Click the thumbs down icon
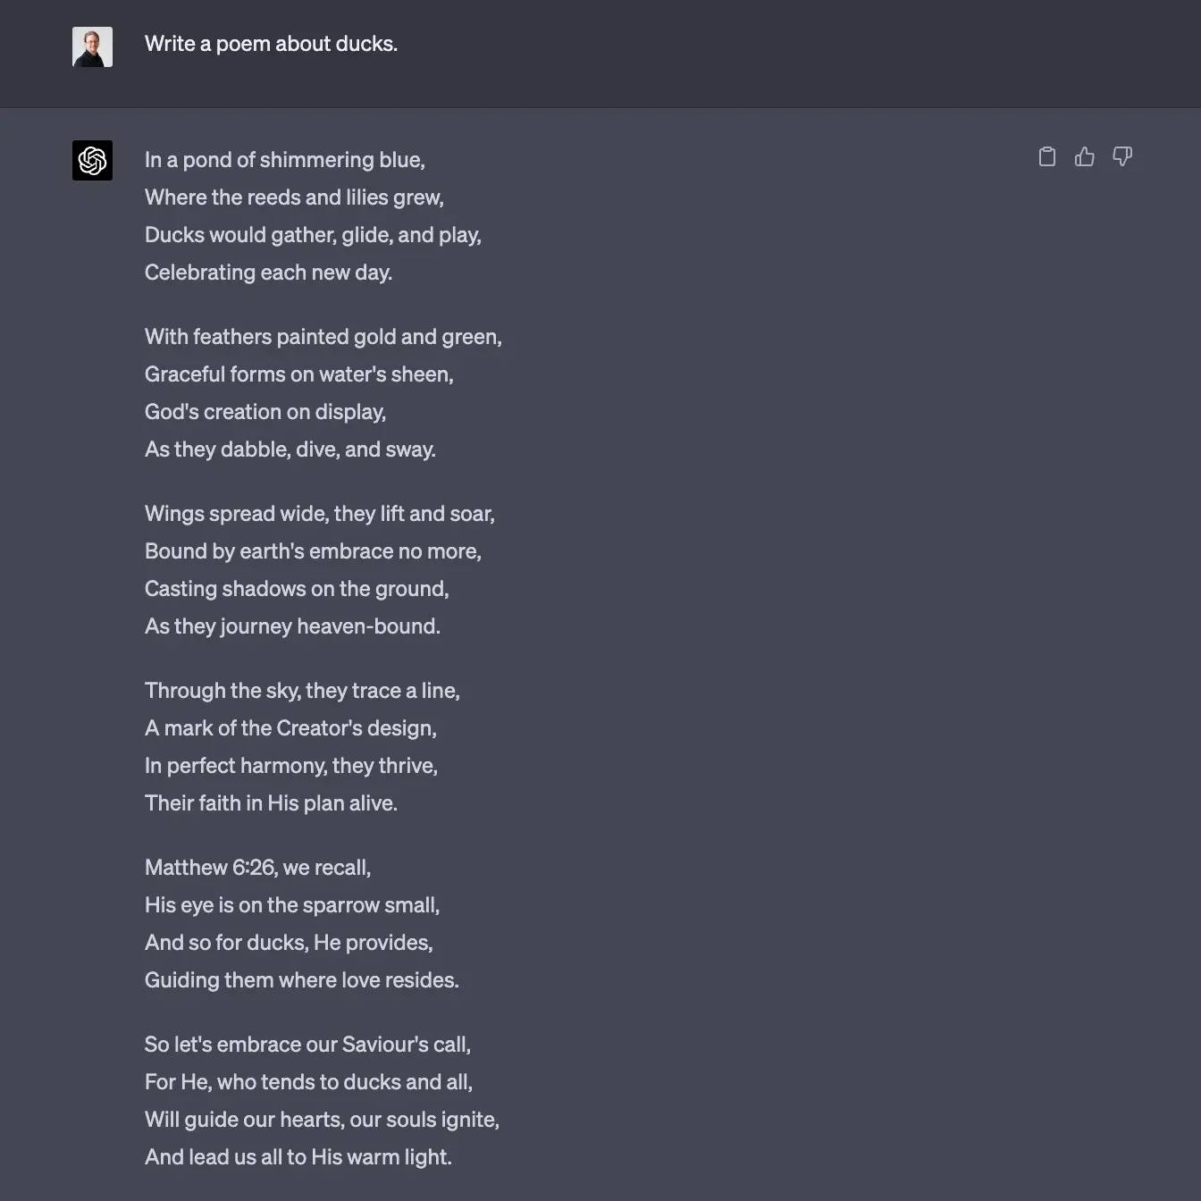The image size is (1201, 1201). (x=1122, y=157)
